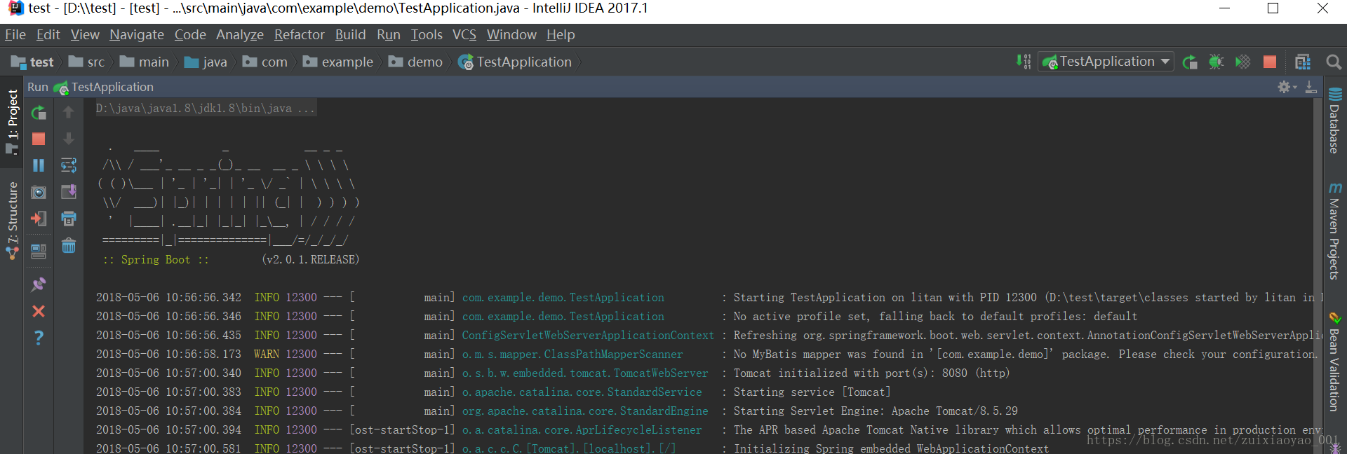Open the Tools menu
Image resolution: width=1347 pixels, height=454 pixels.
[427, 34]
